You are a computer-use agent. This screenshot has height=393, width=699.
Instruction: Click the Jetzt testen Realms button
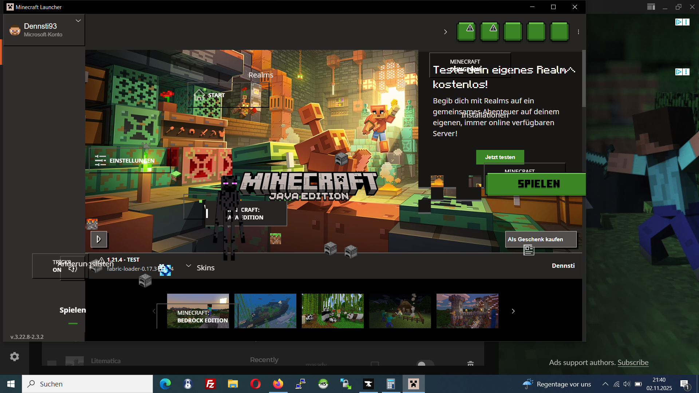pos(500,157)
